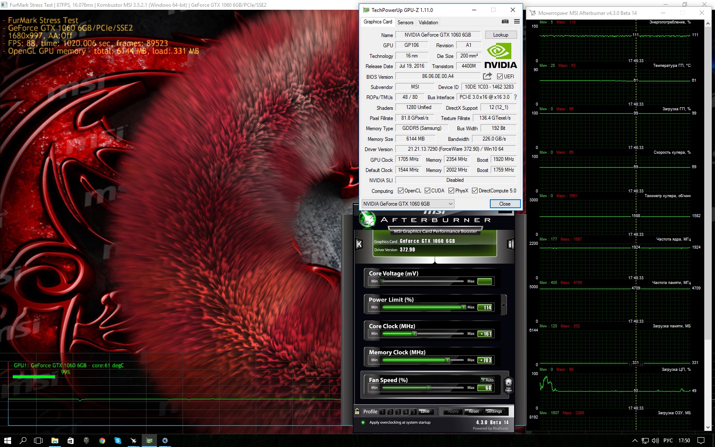Viewport: 715px width, 447px height.
Task: Open the Windows Start menu
Action: [x=7, y=441]
